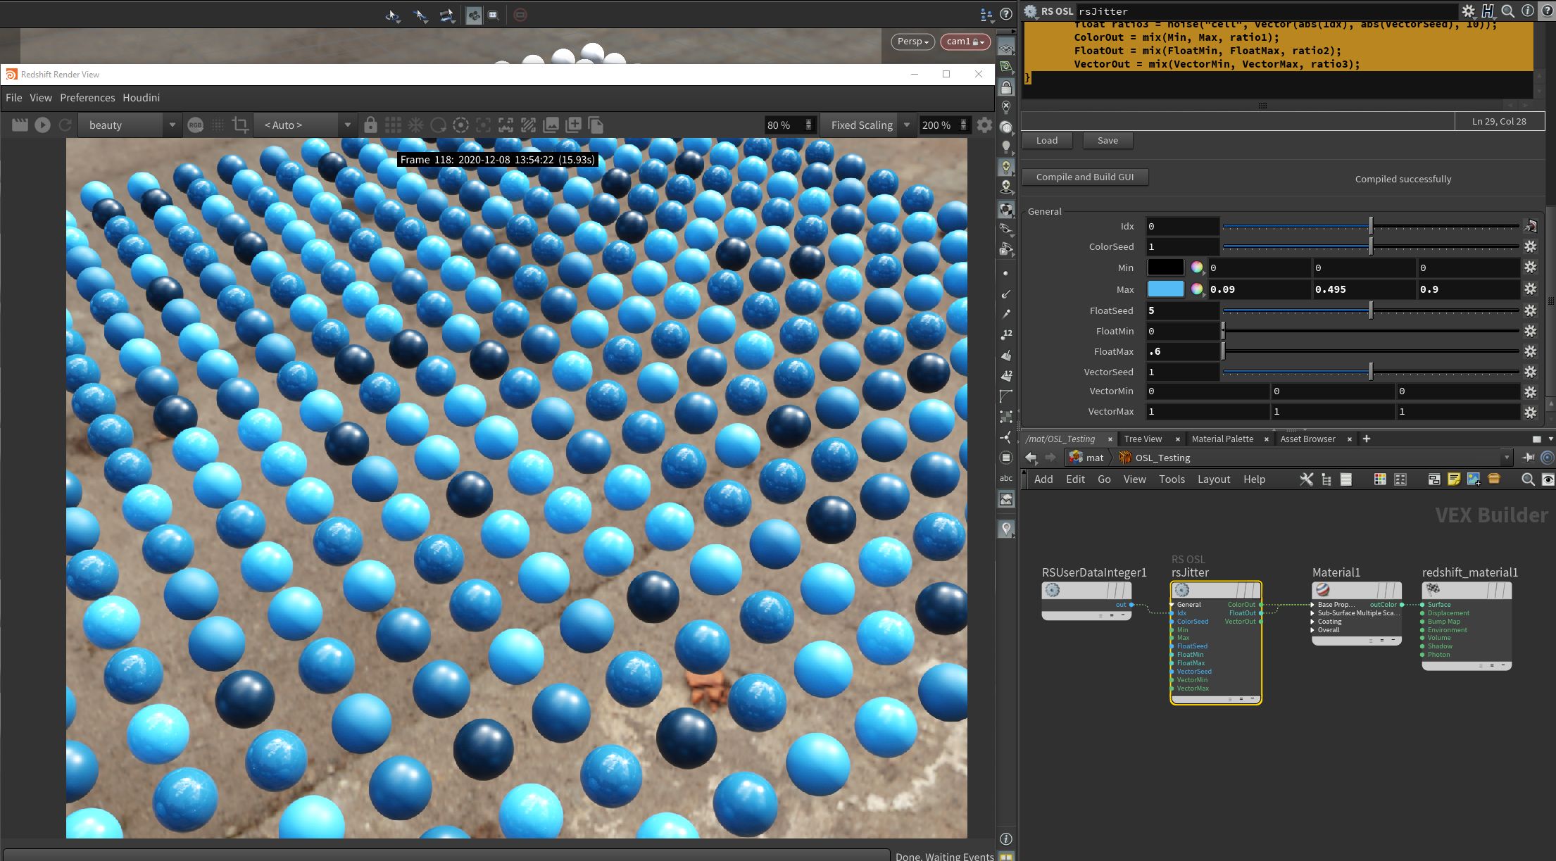1556x861 pixels.
Task: Toggle RGB channel display button
Action: coord(196,125)
